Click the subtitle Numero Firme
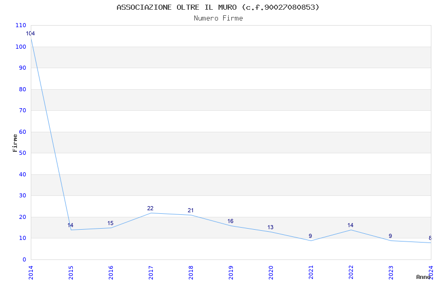The image size is (436, 282). pyautogui.click(x=219, y=18)
